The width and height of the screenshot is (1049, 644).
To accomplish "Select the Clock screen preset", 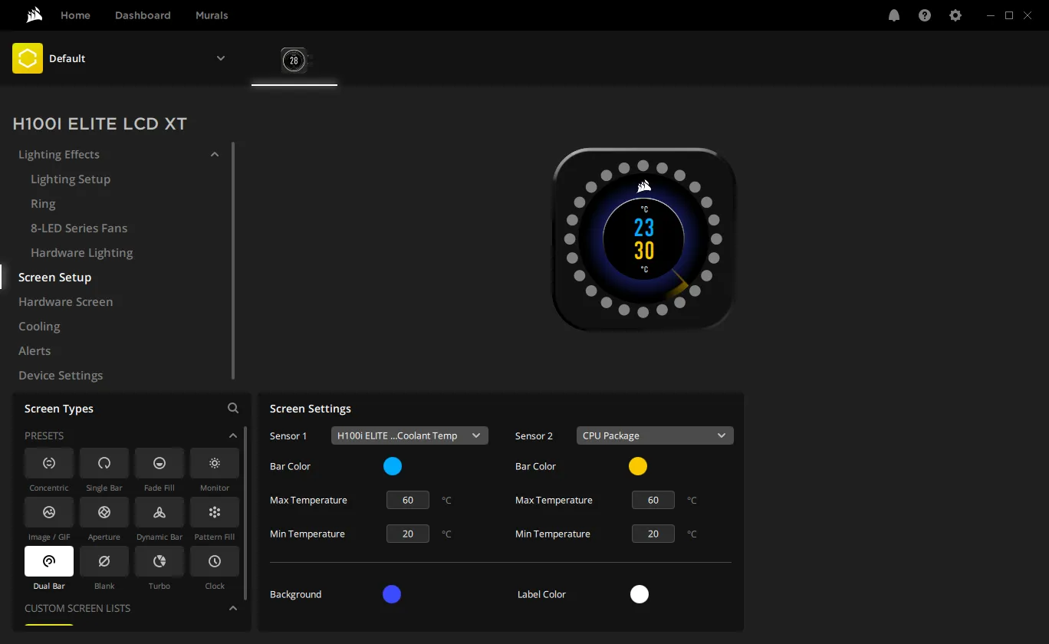I will (215, 561).
